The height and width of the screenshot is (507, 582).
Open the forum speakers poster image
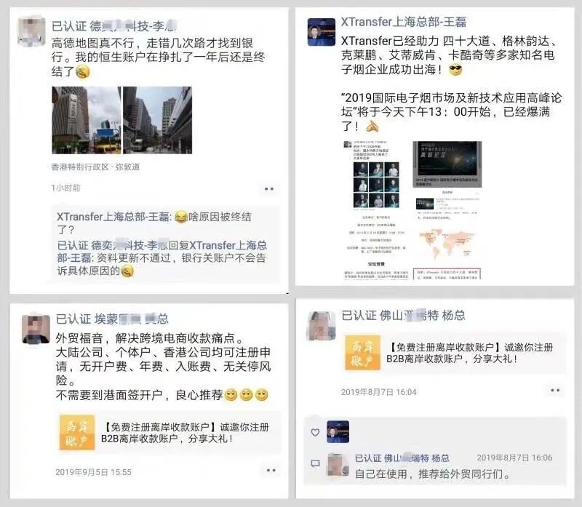(x=375, y=209)
